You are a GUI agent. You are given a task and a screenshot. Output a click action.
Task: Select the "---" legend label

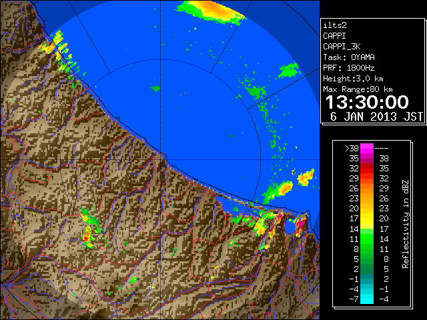coord(382,149)
